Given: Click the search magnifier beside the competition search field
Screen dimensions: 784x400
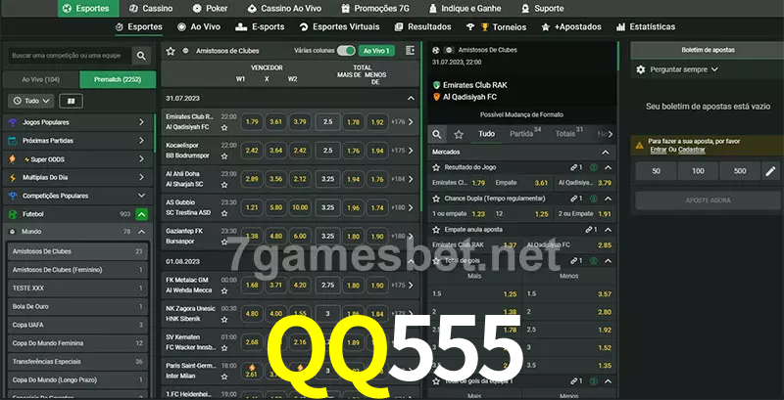Looking at the screenshot, I should (143, 57).
